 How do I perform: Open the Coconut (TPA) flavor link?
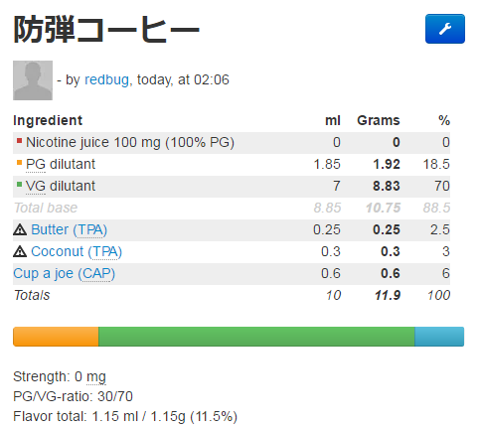coord(77,251)
